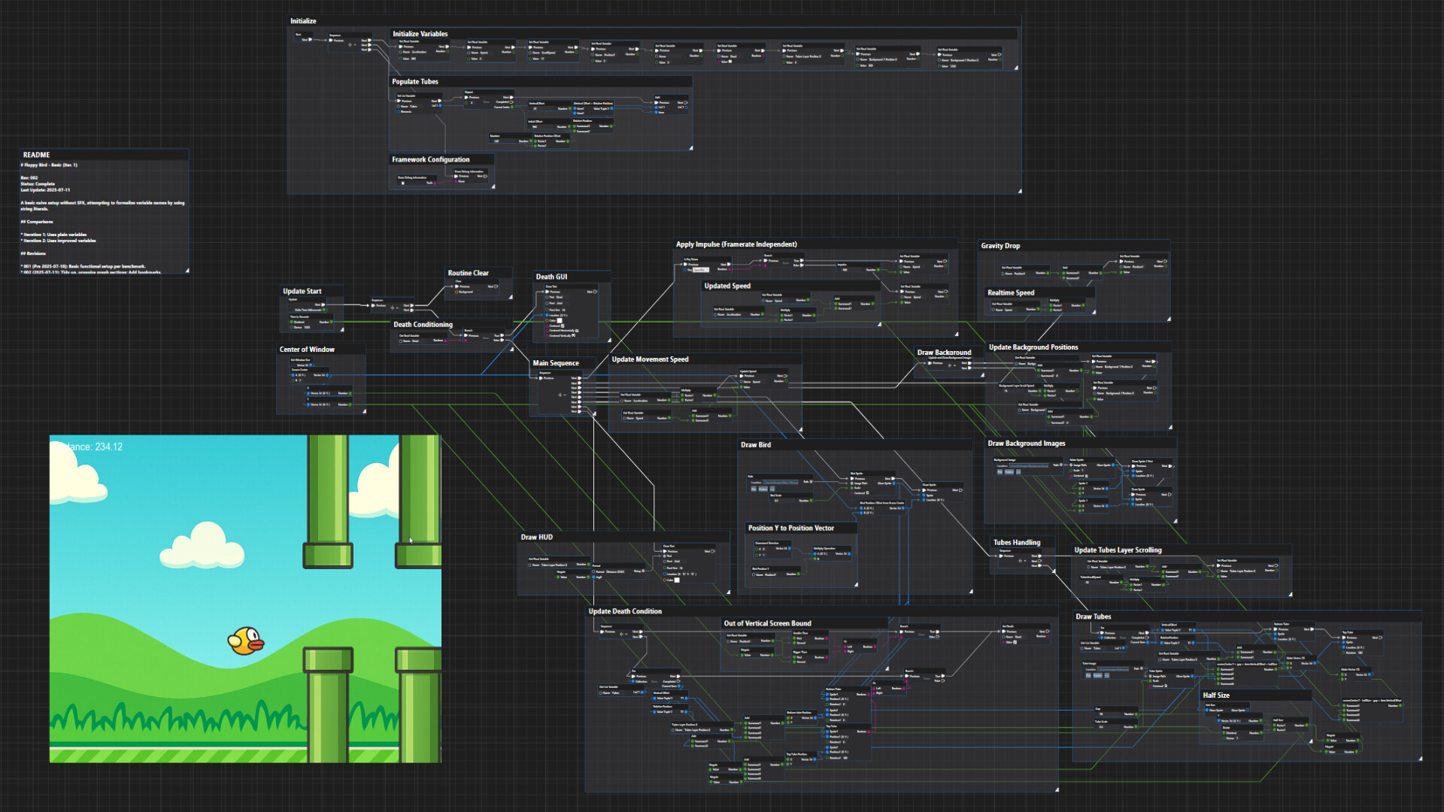Image resolution: width=1444 pixels, height=812 pixels.
Task: Click the Updated Speed group resize handle
Action: 878,325
